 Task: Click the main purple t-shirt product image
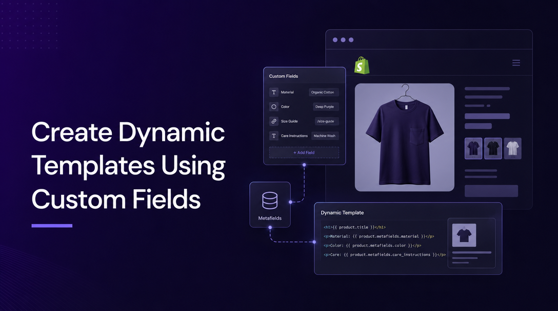[x=405, y=138]
